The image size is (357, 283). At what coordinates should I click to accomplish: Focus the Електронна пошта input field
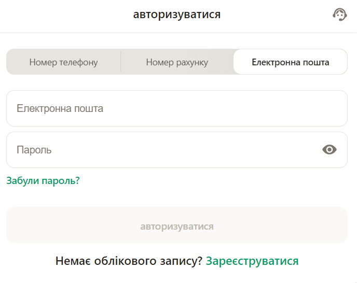coord(176,108)
